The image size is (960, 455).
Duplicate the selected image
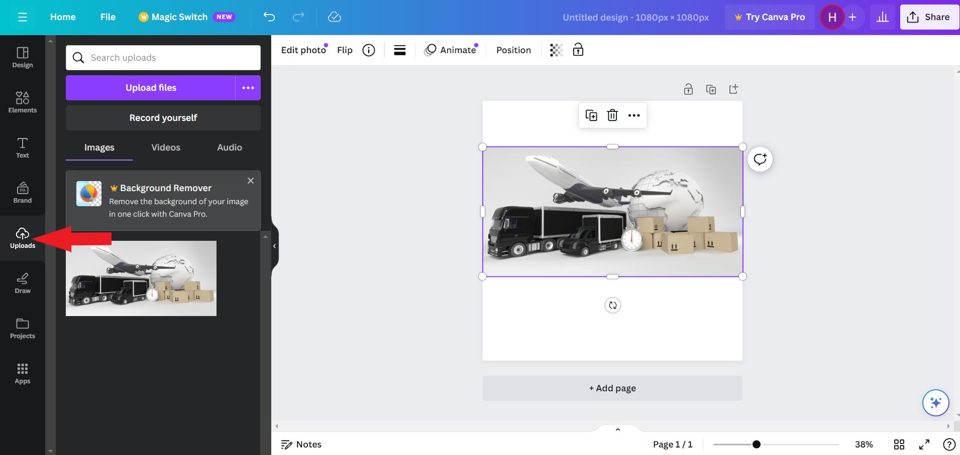click(592, 115)
